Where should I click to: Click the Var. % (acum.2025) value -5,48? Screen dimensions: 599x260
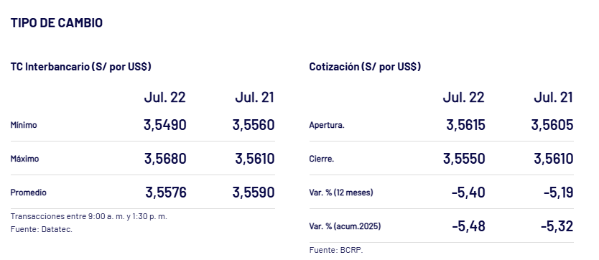click(x=468, y=226)
